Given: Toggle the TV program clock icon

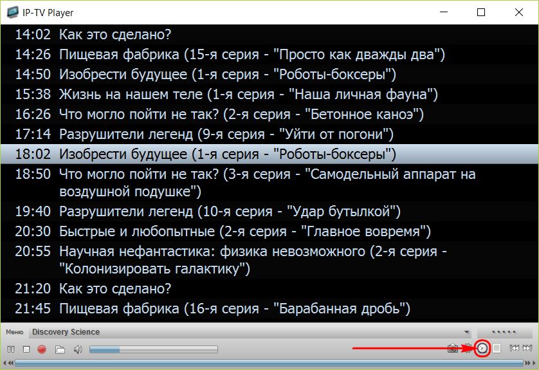Looking at the screenshot, I should click(x=482, y=348).
